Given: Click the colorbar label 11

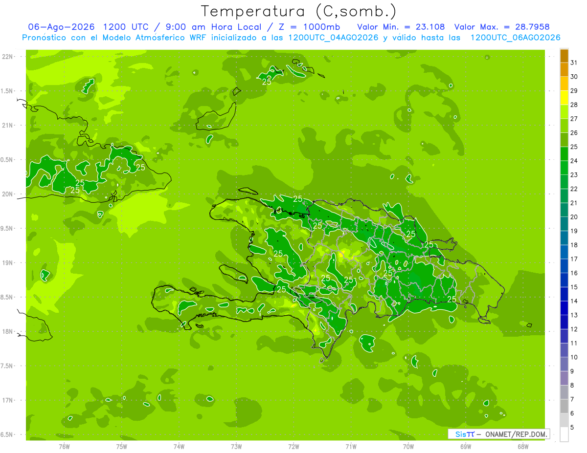Looking at the screenshot, I should click(x=574, y=344).
